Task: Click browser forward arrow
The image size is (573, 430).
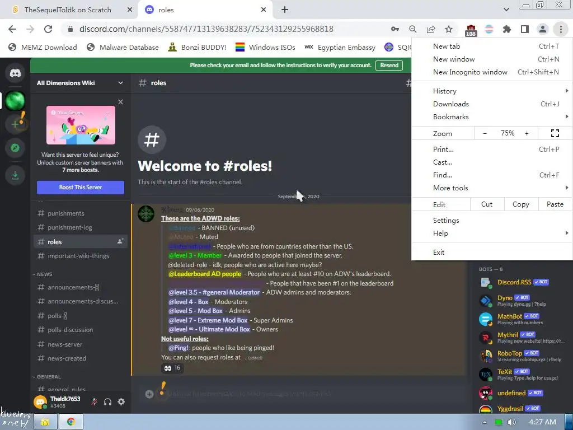Action: click(x=30, y=29)
